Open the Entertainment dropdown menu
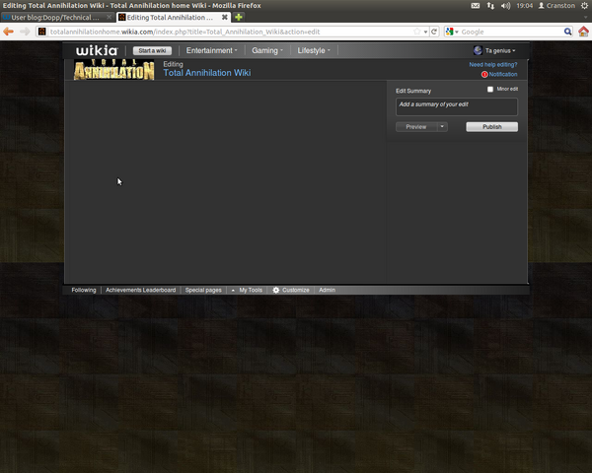 point(211,50)
